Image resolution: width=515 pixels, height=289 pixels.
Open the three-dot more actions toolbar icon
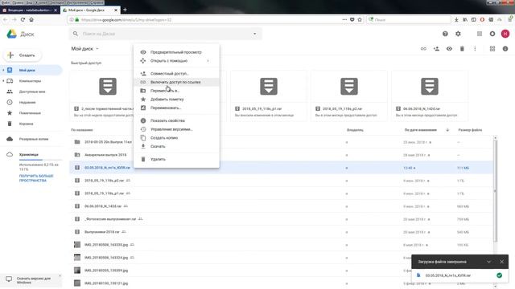click(x=475, y=49)
